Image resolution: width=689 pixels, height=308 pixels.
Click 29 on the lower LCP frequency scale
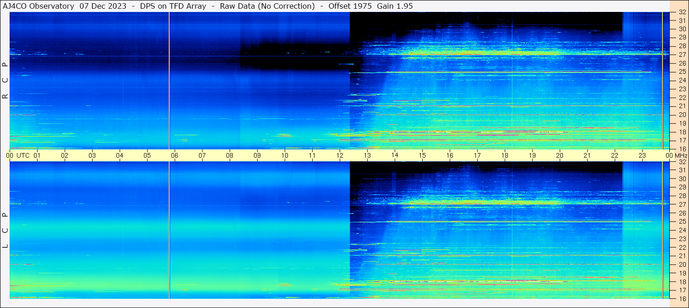click(x=682, y=187)
